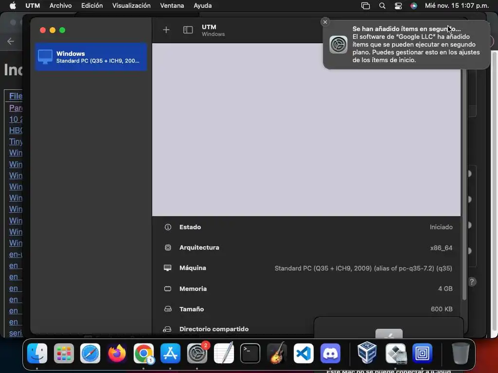Click the '600 KB' size value
498x373 pixels.
(x=442, y=309)
